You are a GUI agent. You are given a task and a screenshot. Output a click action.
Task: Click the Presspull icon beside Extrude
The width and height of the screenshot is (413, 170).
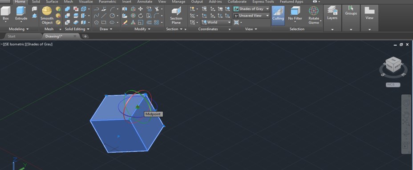[x=34, y=16]
